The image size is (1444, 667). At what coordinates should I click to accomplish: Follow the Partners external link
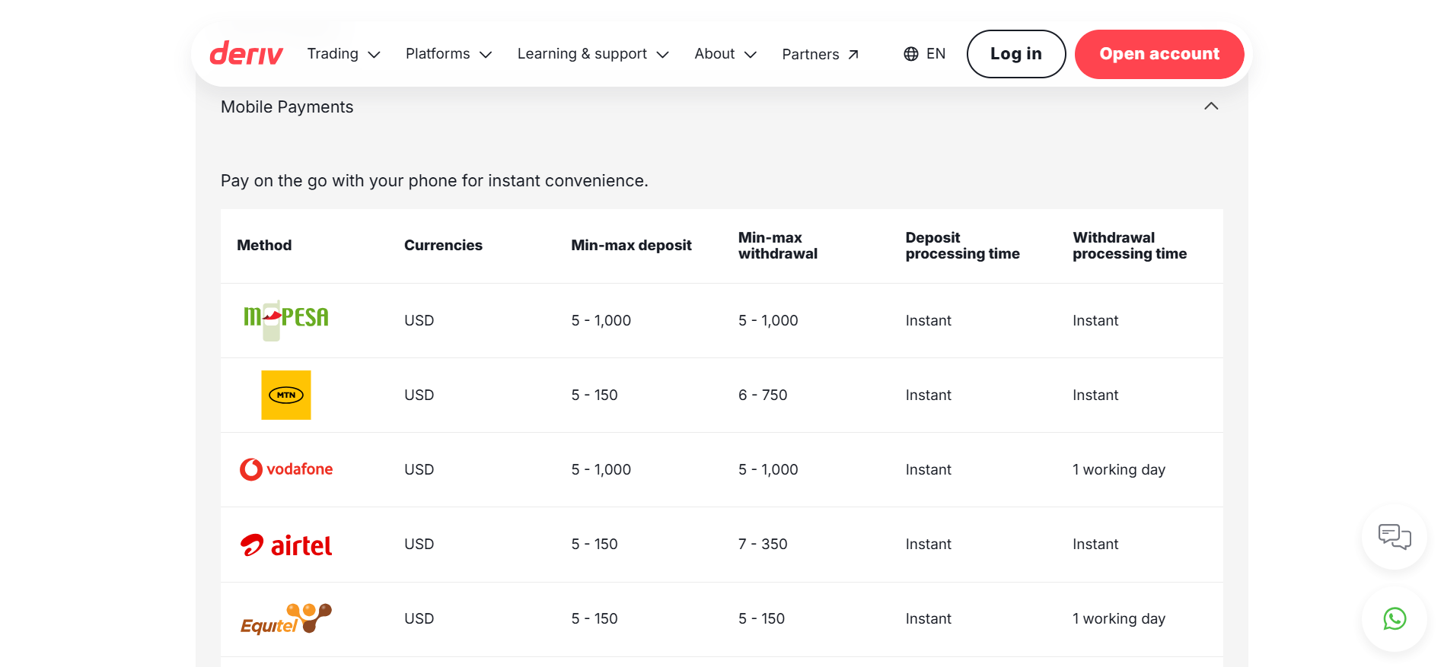[x=820, y=55]
